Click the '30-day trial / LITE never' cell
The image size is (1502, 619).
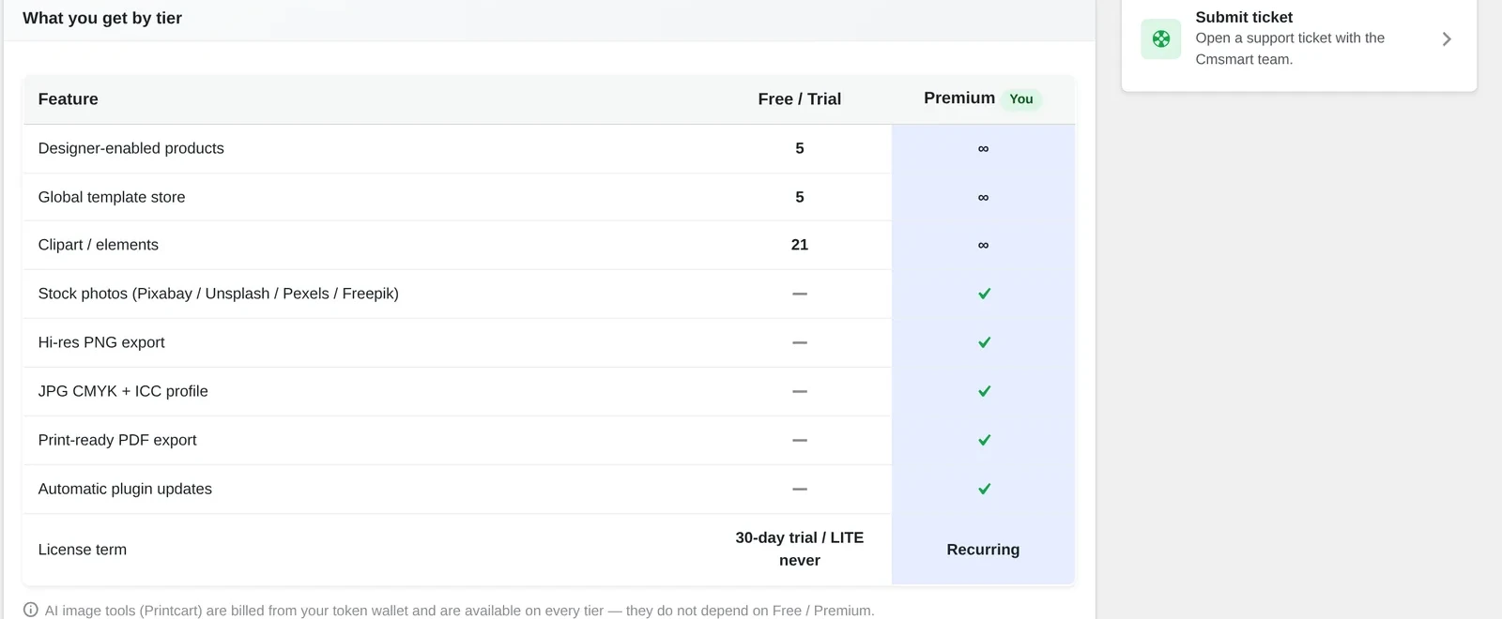point(800,549)
